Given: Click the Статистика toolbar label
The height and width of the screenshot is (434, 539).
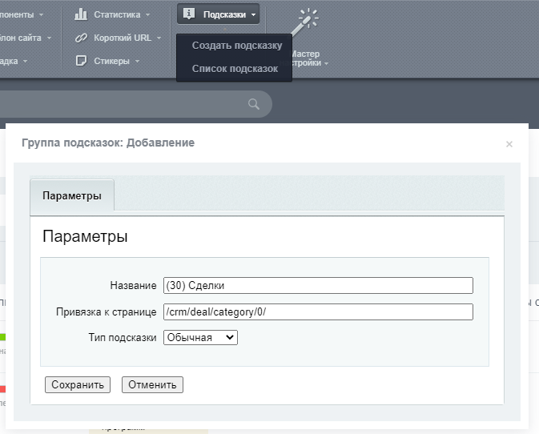Looking at the screenshot, I should pos(117,14).
